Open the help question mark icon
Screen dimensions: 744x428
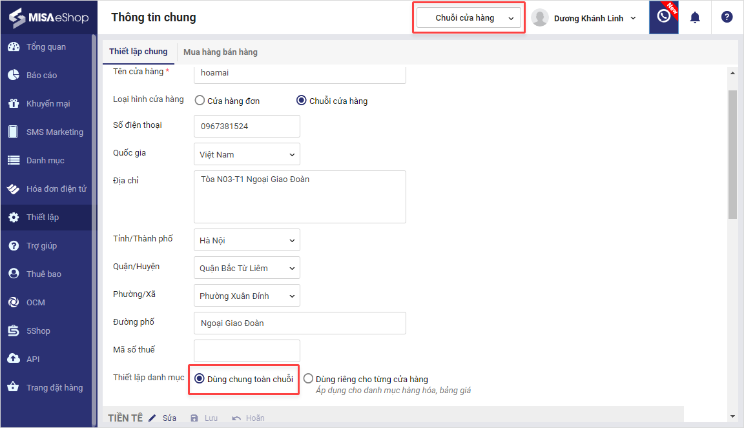(727, 17)
